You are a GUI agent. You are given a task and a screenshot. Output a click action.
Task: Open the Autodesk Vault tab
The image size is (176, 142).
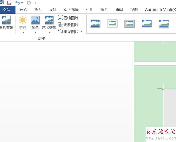(x=160, y=10)
